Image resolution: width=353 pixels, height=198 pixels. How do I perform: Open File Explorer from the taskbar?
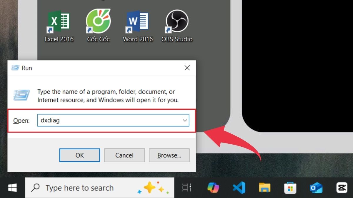[x=264, y=188]
